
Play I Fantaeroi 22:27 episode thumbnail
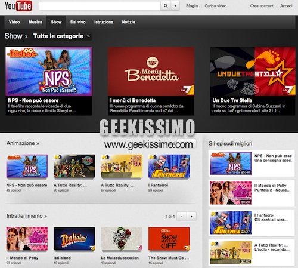231,223
